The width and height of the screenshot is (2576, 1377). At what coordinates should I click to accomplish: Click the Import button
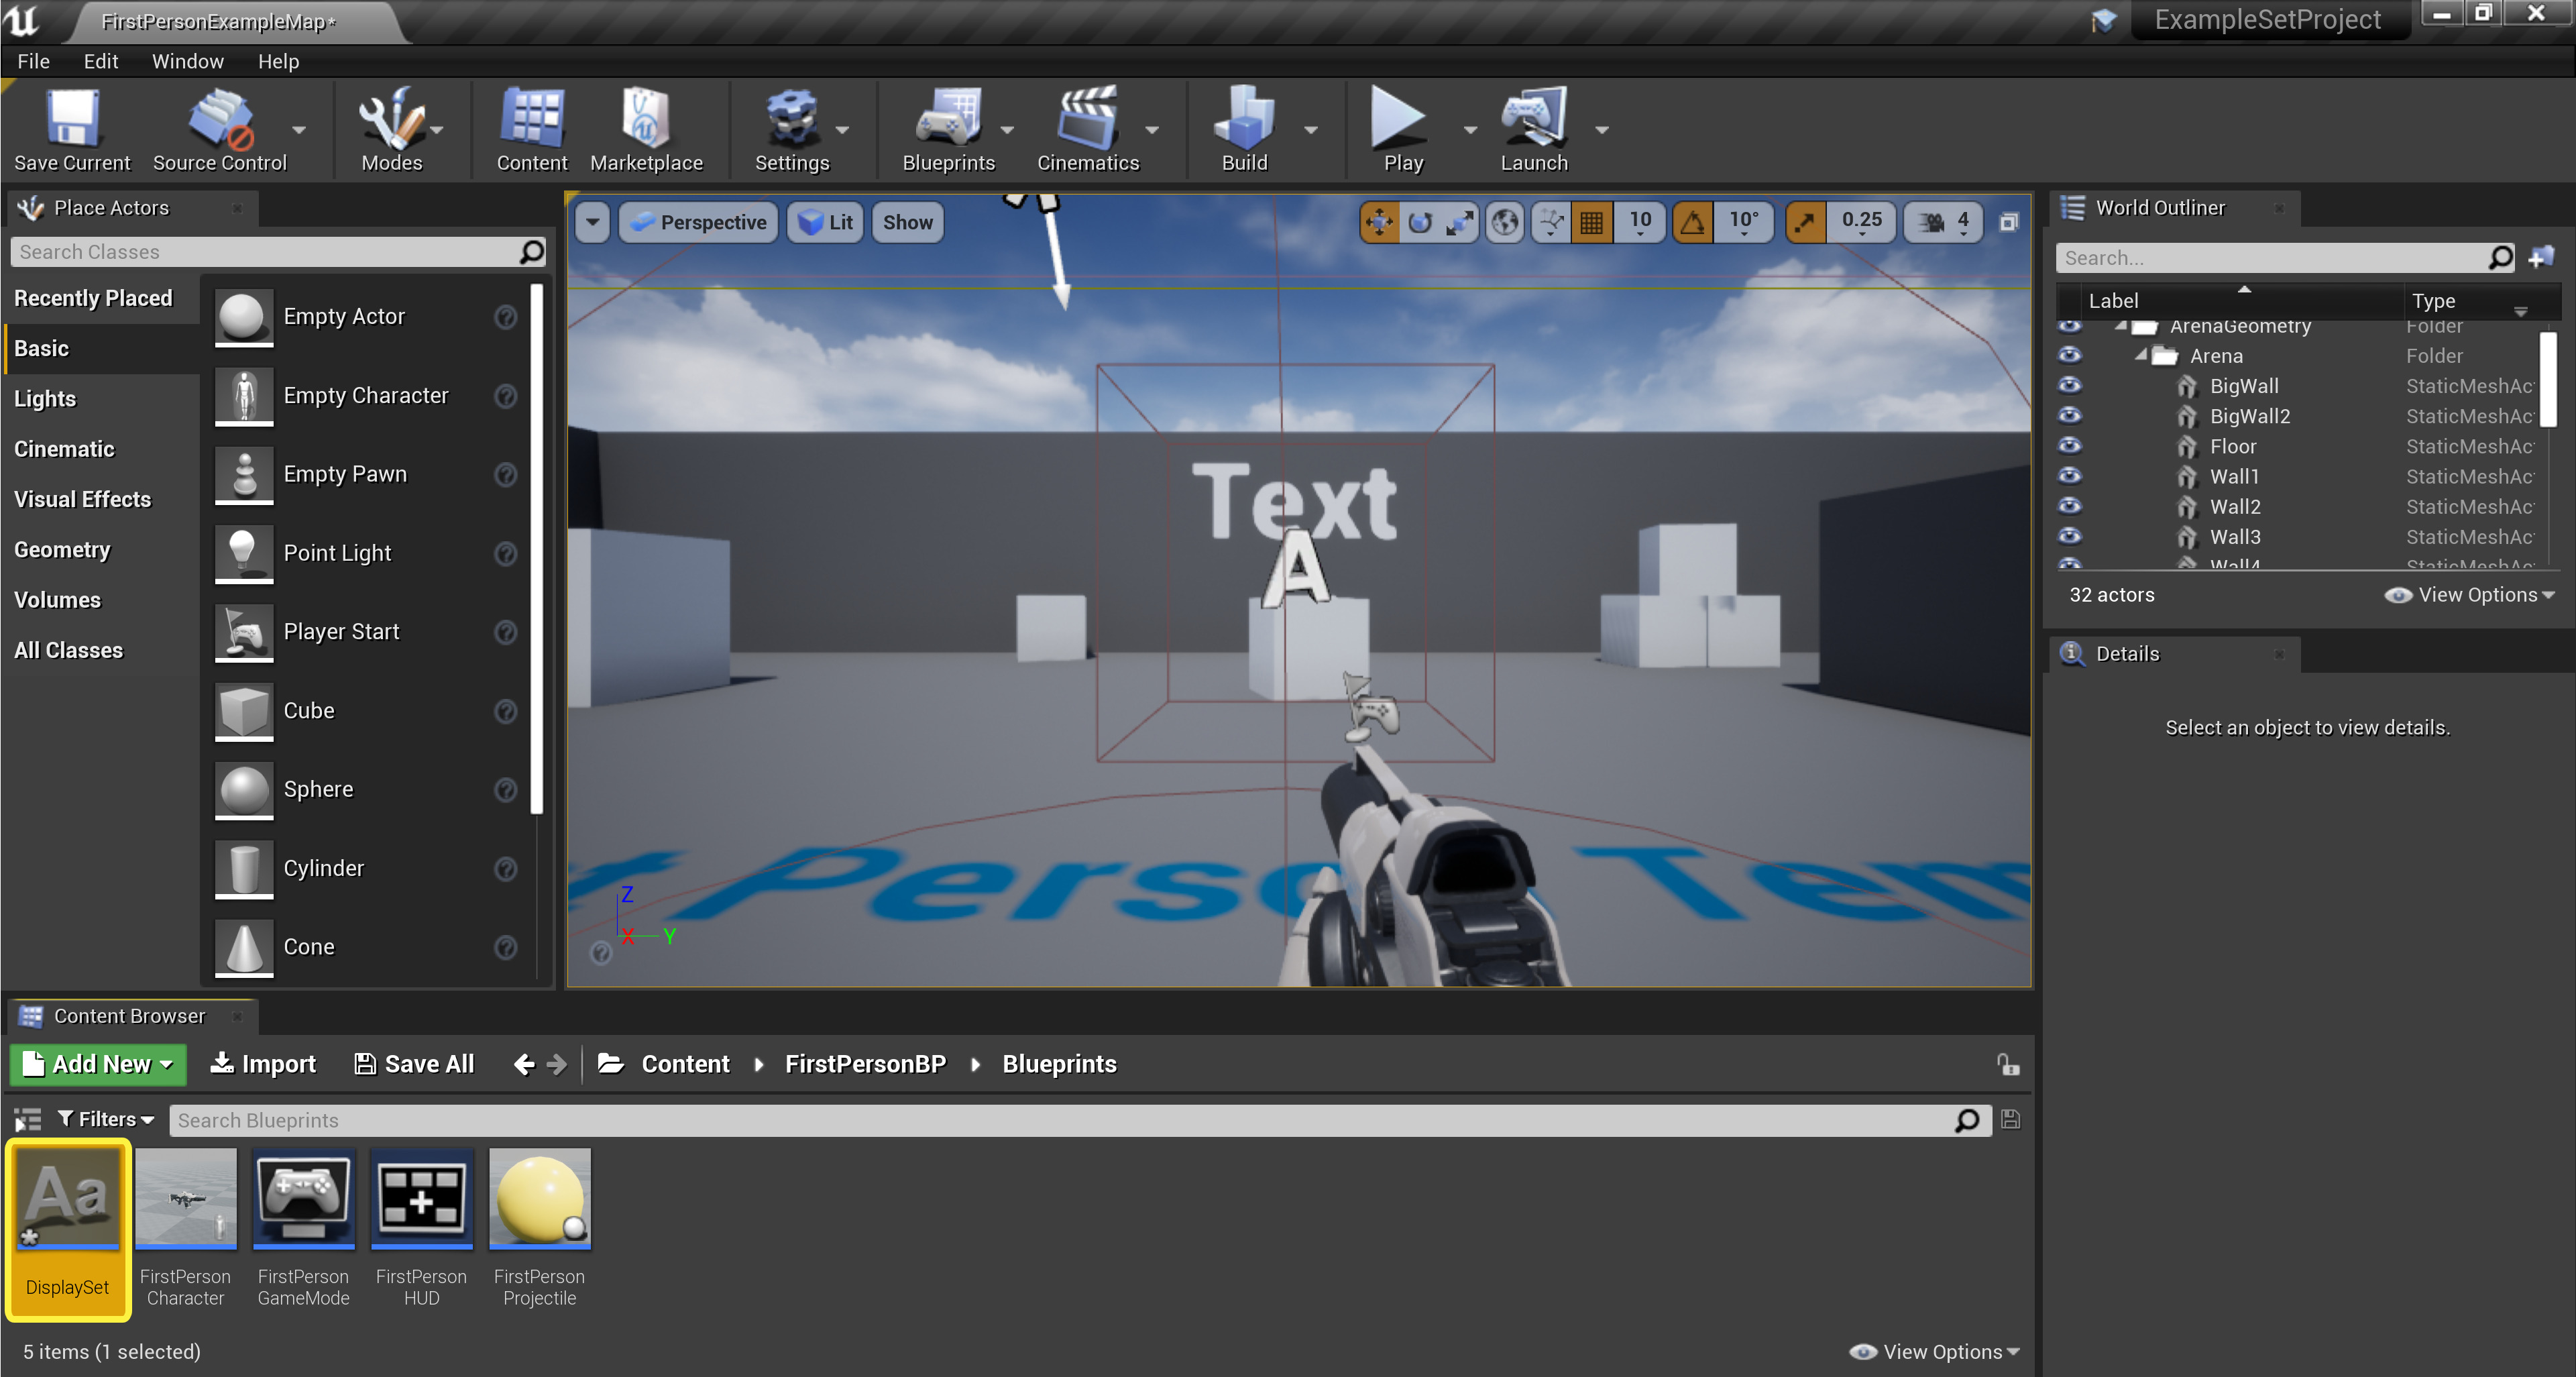[262, 1063]
